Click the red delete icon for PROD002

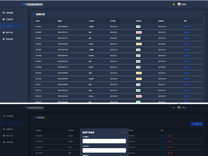(168, 142)
